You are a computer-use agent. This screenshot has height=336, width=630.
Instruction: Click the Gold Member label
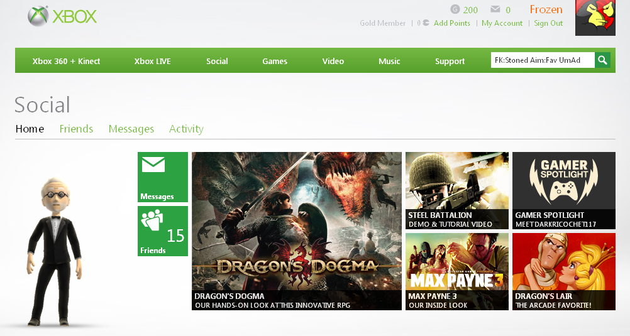click(382, 23)
